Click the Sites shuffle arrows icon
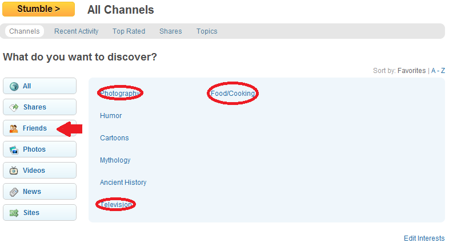The height and width of the screenshot is (247, 449). tap(14, 213)
